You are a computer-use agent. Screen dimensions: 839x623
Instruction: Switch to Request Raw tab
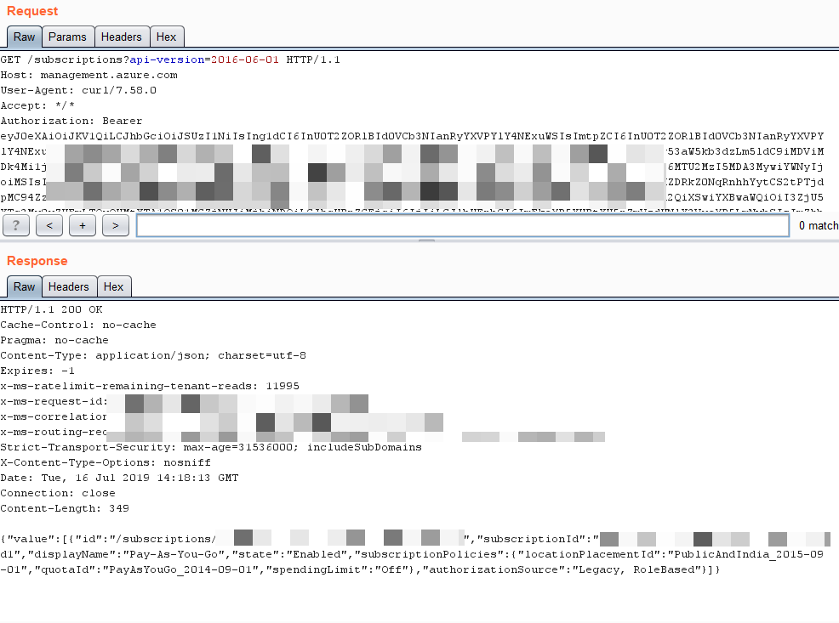25,37
